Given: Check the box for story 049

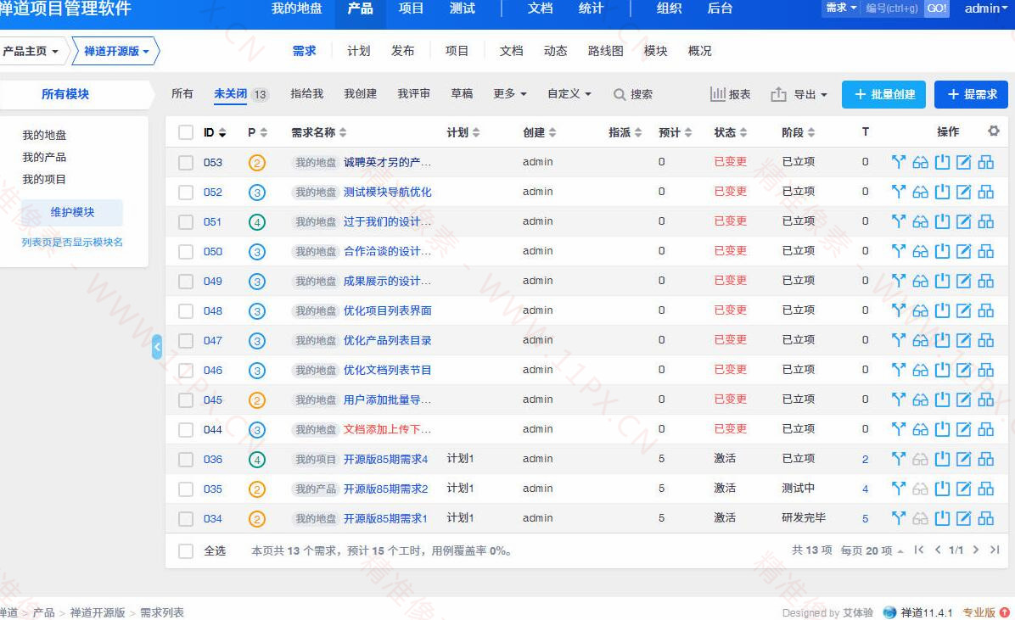Looking at the screenshot, I should [x=186, y=282].
